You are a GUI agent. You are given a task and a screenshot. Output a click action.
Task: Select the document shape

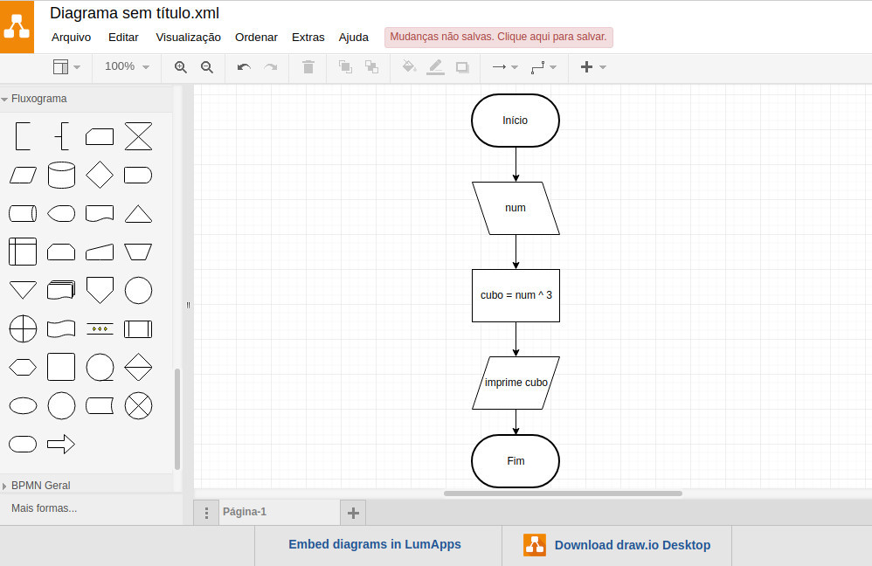click(x=100, y=213)
